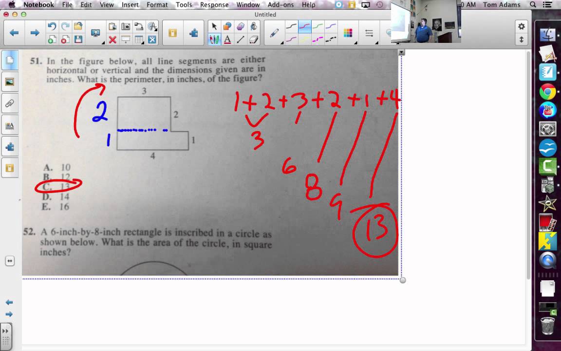Open the Response menu

tap(214, 5)
